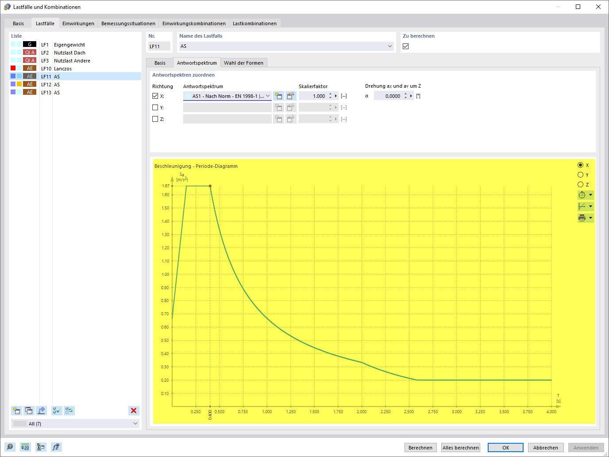Click the black G category badge of LF1
The image size is (609, 457).
(x=30, y=44)
